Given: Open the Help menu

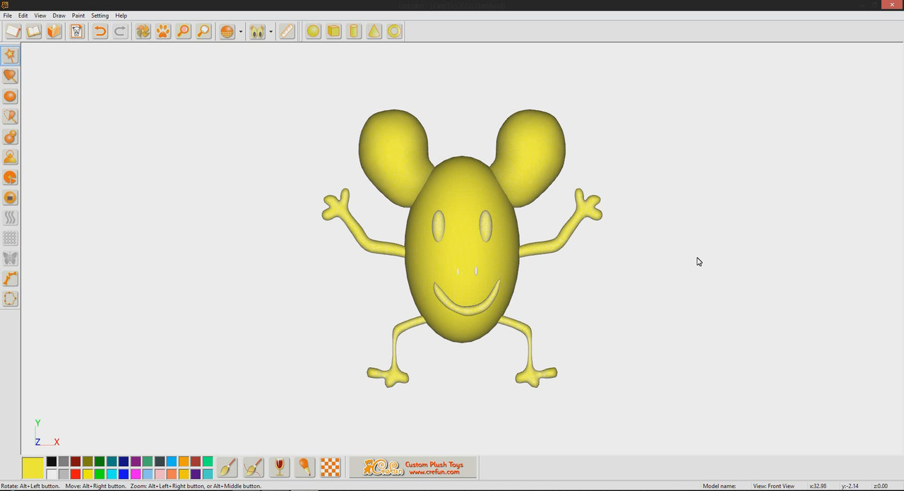Looking at the screenshot, I should (121, 16).
